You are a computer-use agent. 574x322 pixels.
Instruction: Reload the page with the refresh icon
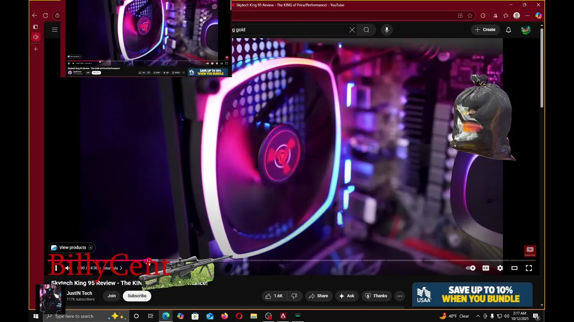pos(45,16)
